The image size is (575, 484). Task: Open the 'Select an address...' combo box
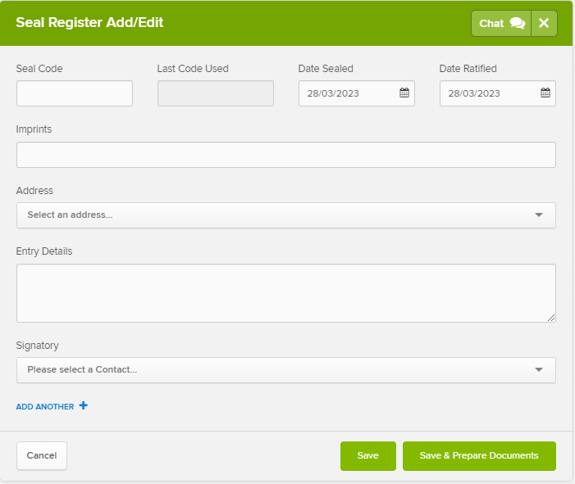point(286,215)
